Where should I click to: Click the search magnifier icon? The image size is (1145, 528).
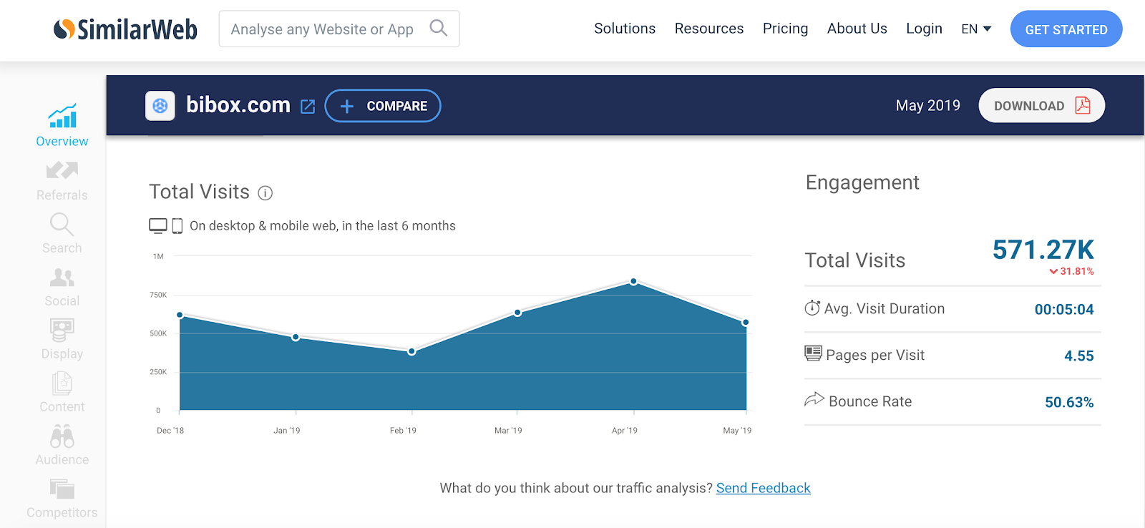(438, 29)
